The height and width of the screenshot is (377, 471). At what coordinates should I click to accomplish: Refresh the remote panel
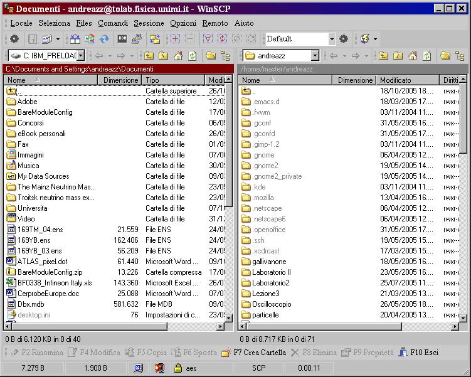point(427,56)
